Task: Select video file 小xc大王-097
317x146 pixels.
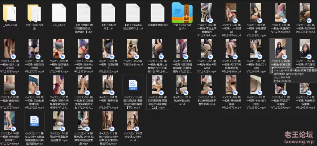Action: [x=256, y=49]
